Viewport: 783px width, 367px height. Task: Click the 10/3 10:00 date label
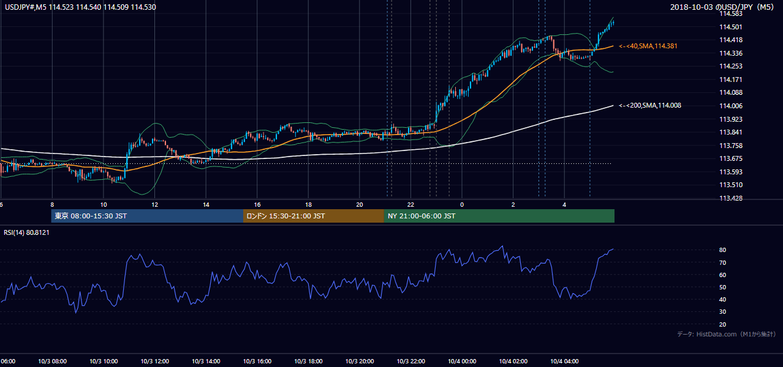104,361
